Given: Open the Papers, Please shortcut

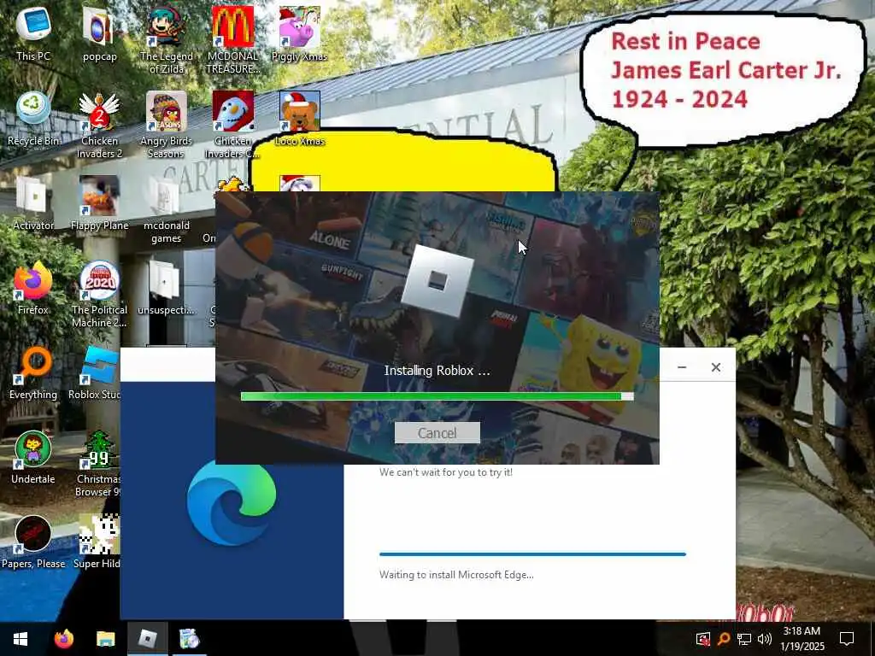Looking at the screenshot, I should point(33,542).
